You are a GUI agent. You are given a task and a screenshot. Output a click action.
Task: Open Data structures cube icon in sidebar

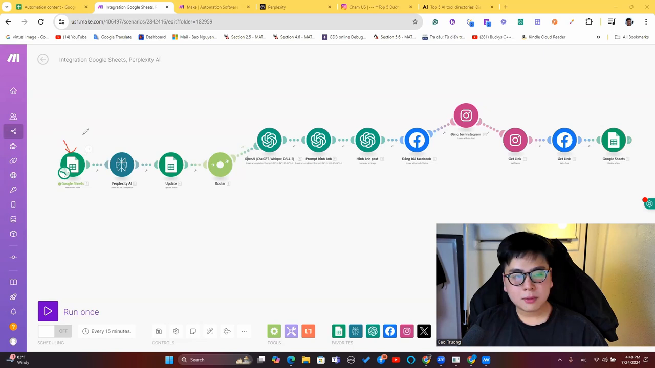coord(13,234)
